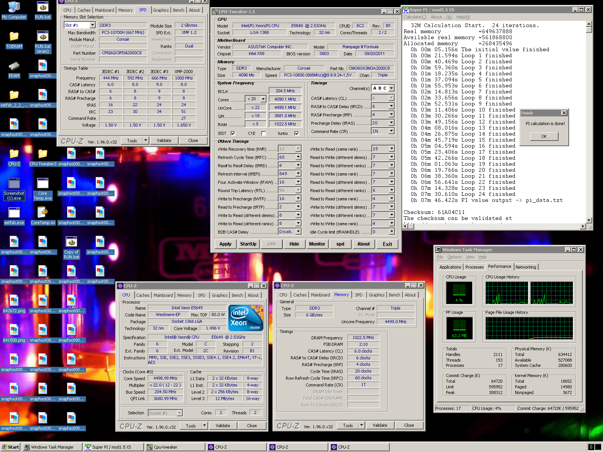Open the setfsb_2_2 folder icon

coord(14,98)
